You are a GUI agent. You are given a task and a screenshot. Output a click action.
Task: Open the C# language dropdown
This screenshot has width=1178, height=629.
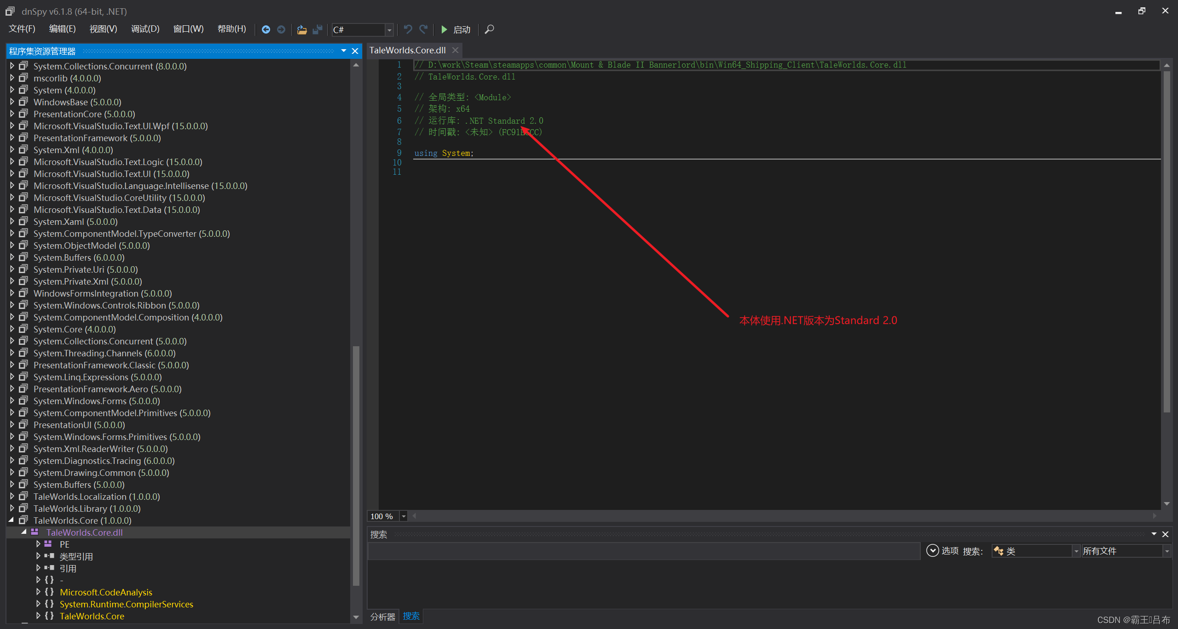[x=390, y=30]
